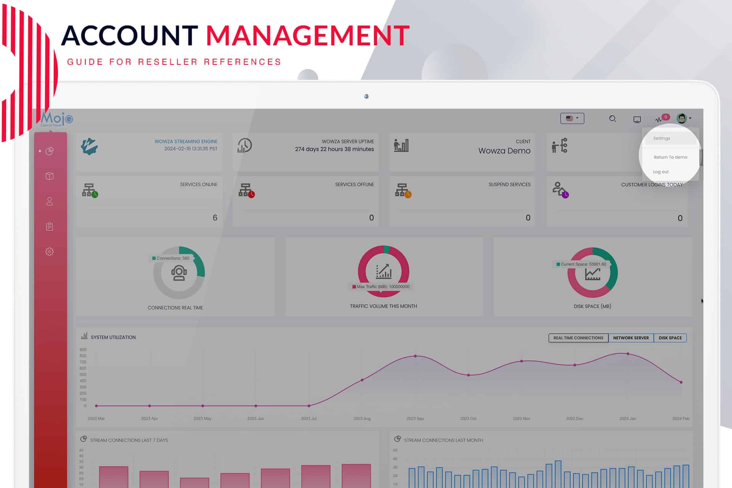Select Log out from account menu
The height and width of the screenshot is (488, 732).
coord(661,172)
